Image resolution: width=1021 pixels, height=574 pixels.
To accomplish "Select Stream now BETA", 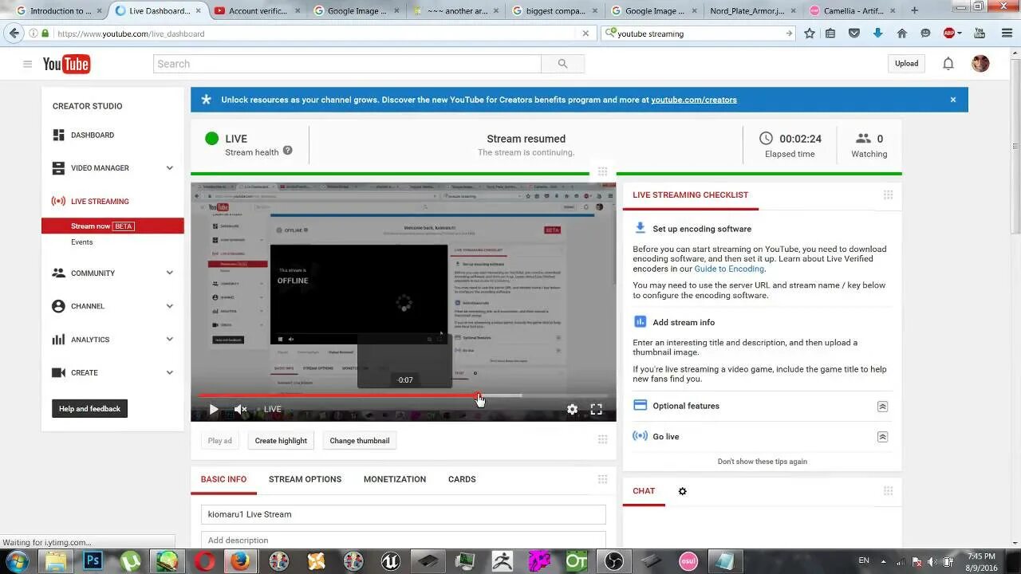I will pyautogui.click(x=112, y=226).
